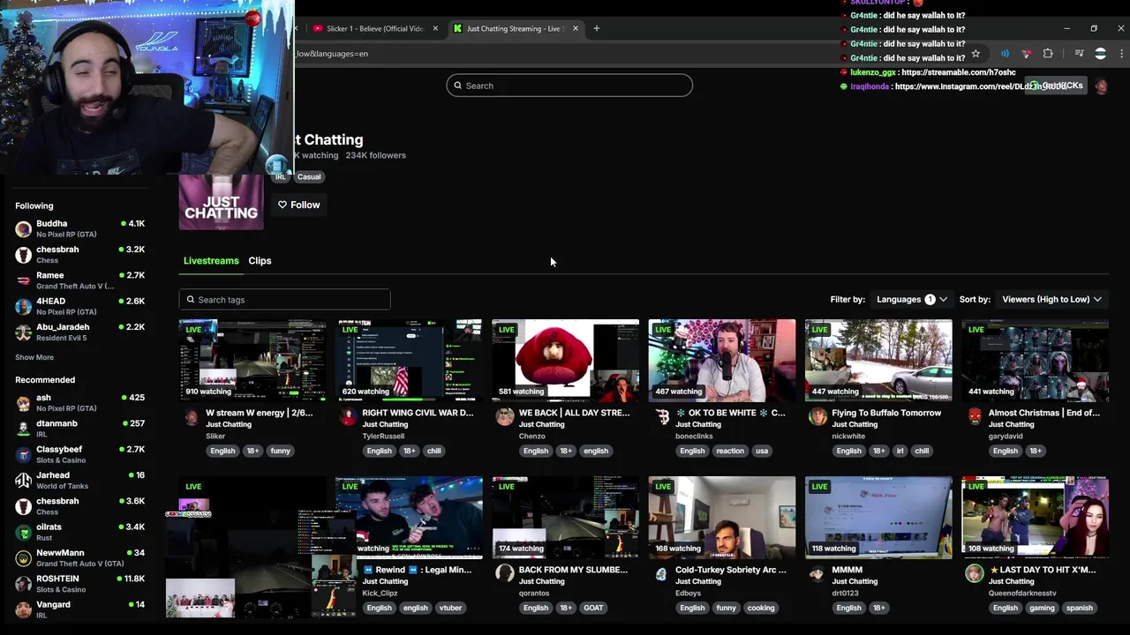Open Vangard channel in Recommended

[x=79, y=609]
